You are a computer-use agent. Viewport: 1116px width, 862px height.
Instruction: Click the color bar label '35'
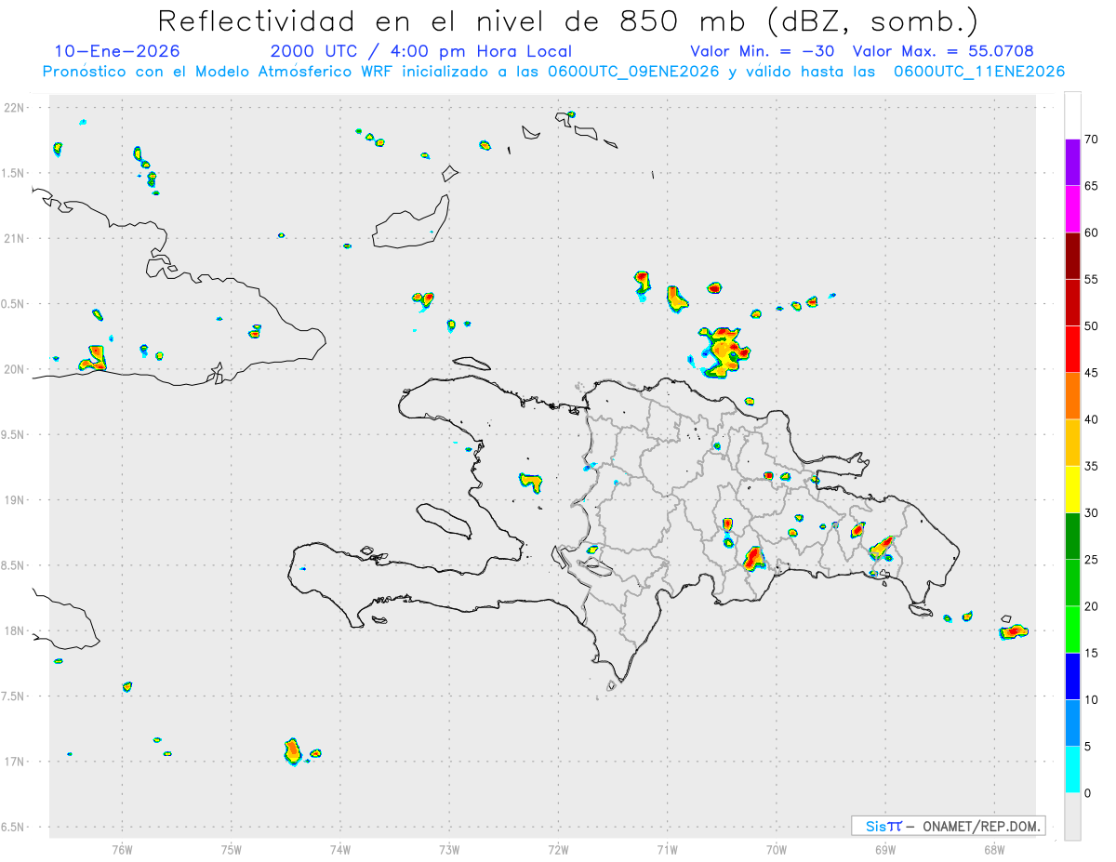click(x=1092, y=466)
